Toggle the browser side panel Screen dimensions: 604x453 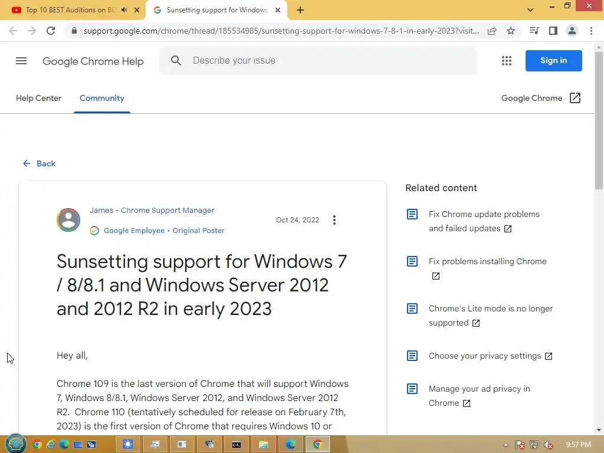(x=553, y=31)
